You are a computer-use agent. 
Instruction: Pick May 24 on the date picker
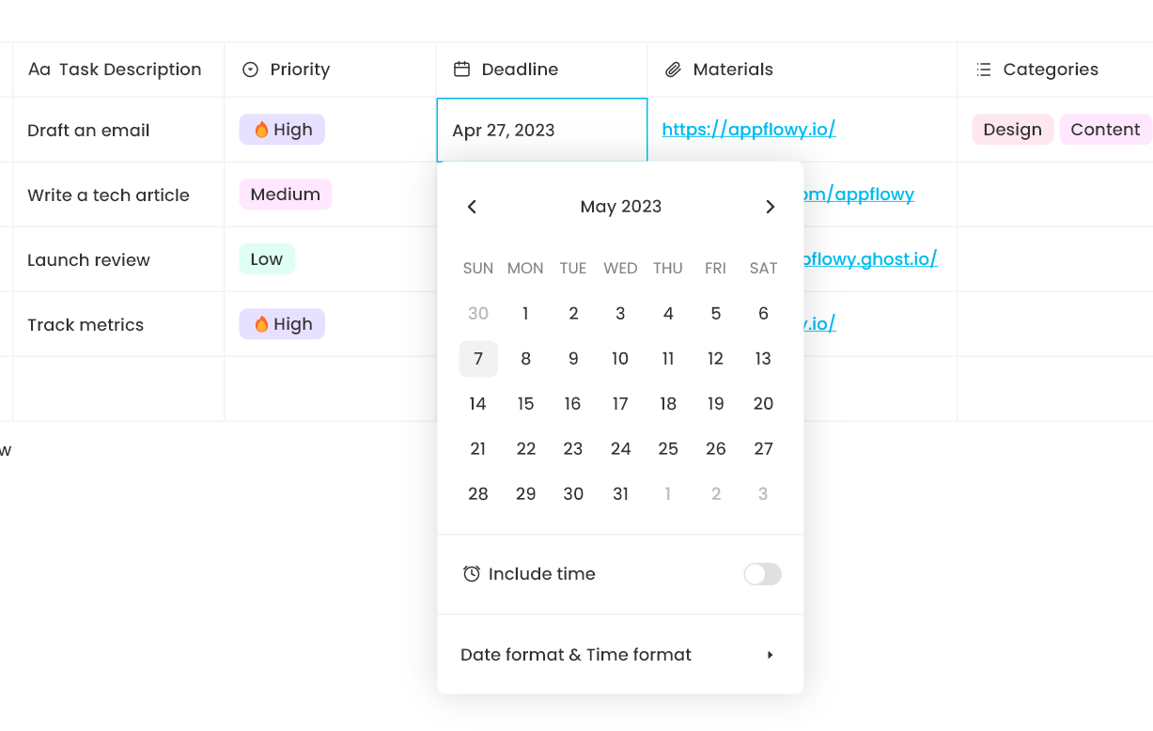(x=620, y=449)
